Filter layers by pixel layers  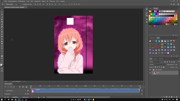point(165,62)
